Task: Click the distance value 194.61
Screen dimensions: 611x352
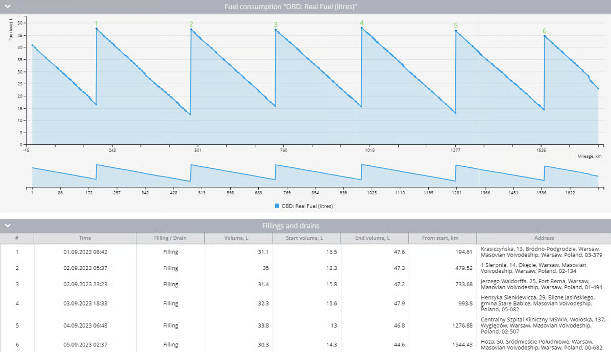Action: [x=463, y=252]
